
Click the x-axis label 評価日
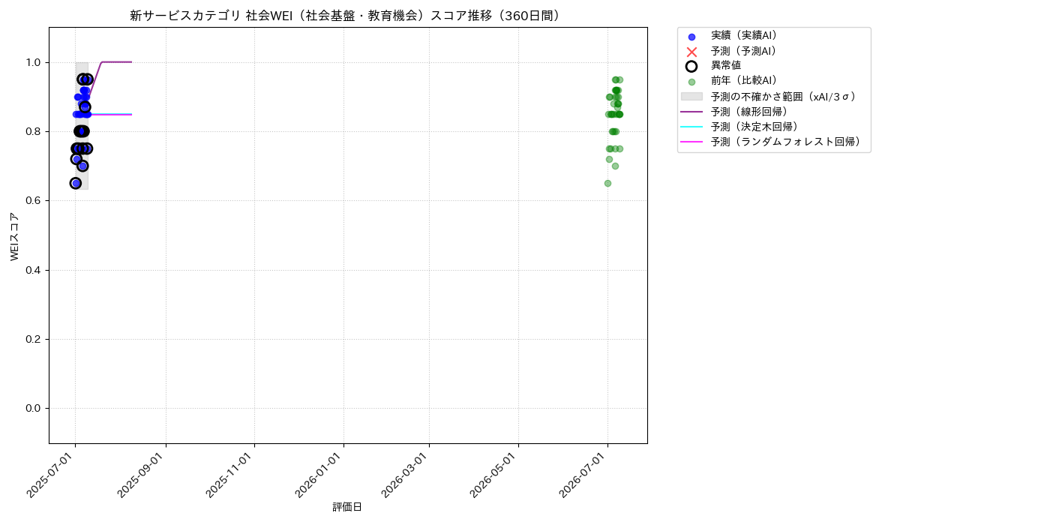[x=347, y=508]
